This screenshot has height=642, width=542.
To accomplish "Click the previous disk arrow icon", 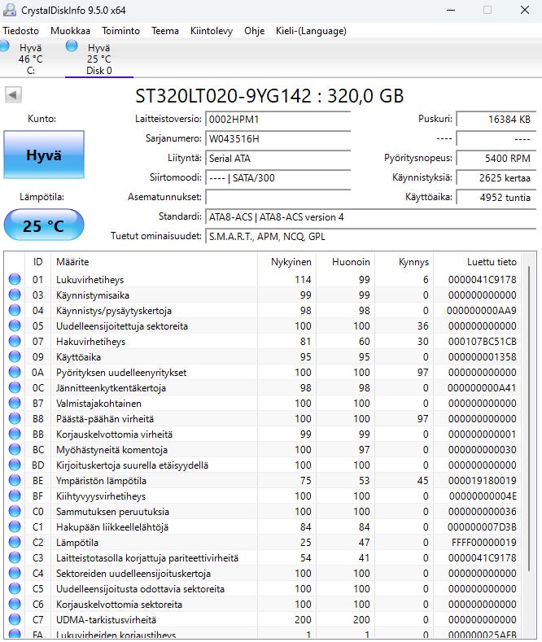I will coord(13,95).
